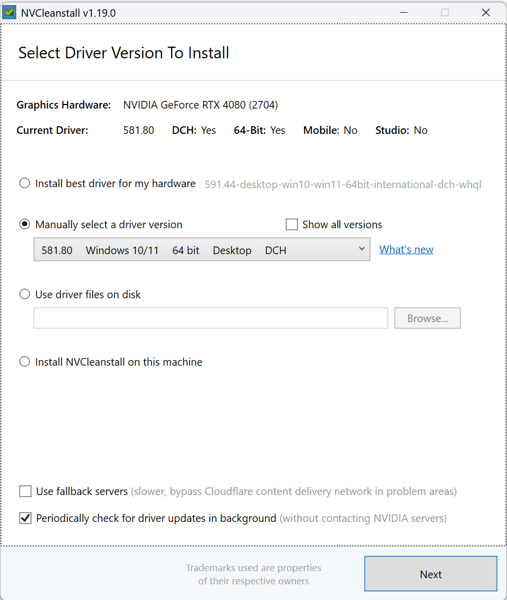Viewport: 507px width, 600px height.
Task: Click the 'Desktop' label inside the version selector
Action: click(x=232, y=250)
